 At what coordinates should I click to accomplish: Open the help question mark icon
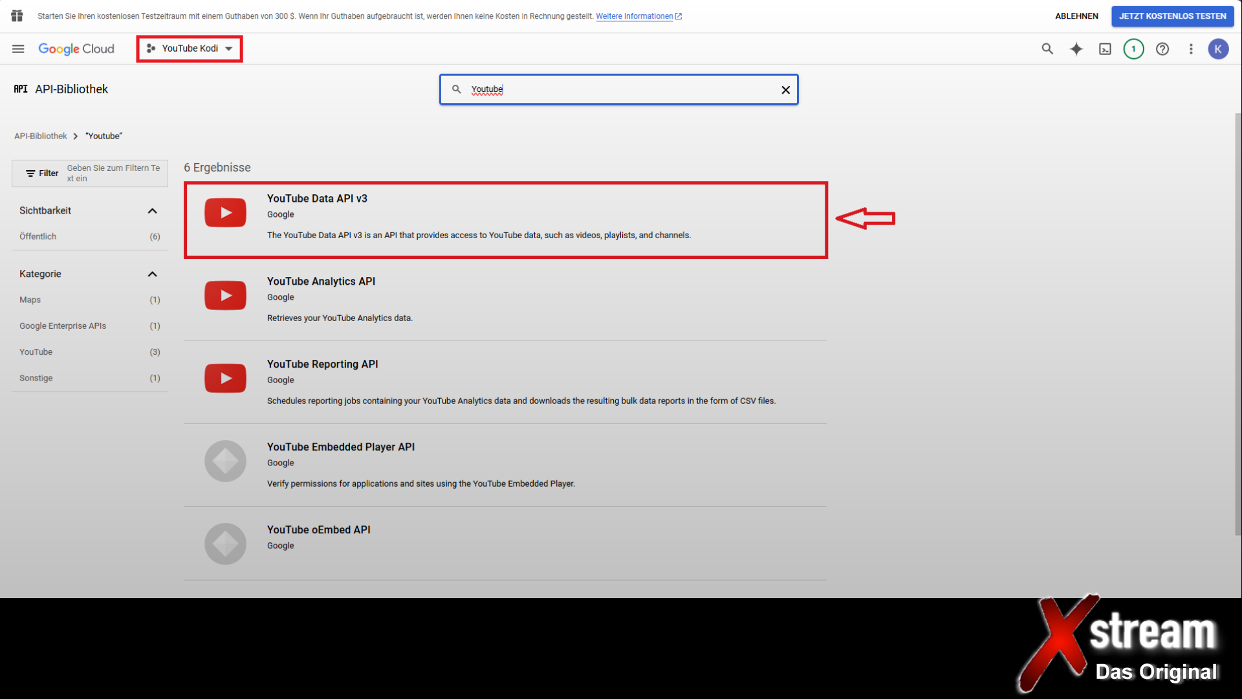1162,49
